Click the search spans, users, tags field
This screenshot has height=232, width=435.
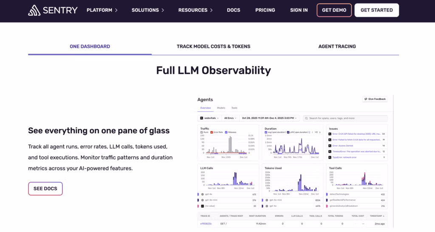[345, 118]
